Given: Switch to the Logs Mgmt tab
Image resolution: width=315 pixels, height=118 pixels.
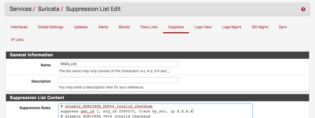Looking at the screenshot, I should coord(232,27).
